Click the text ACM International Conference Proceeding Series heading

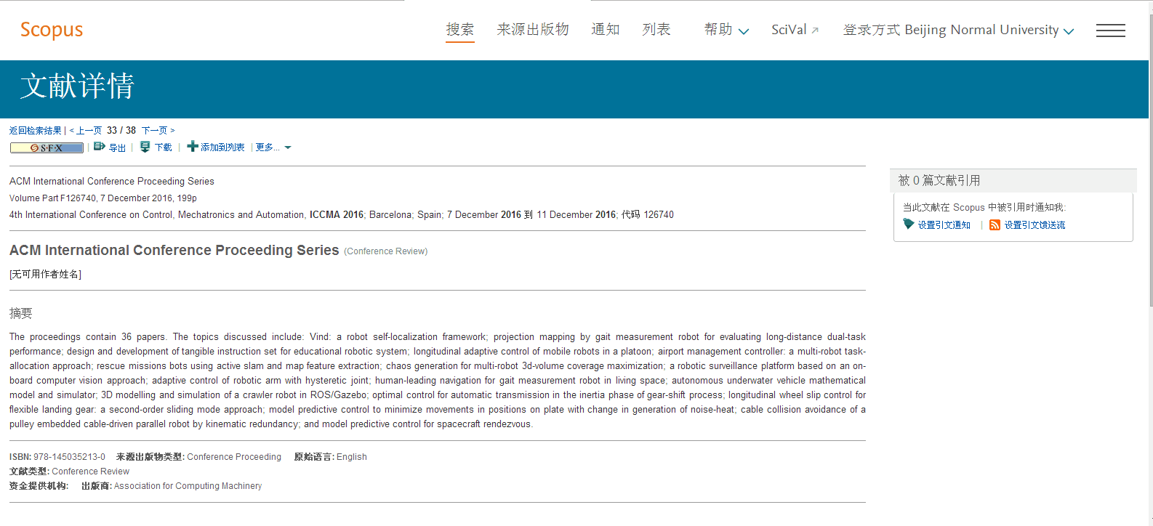point(174,250)
